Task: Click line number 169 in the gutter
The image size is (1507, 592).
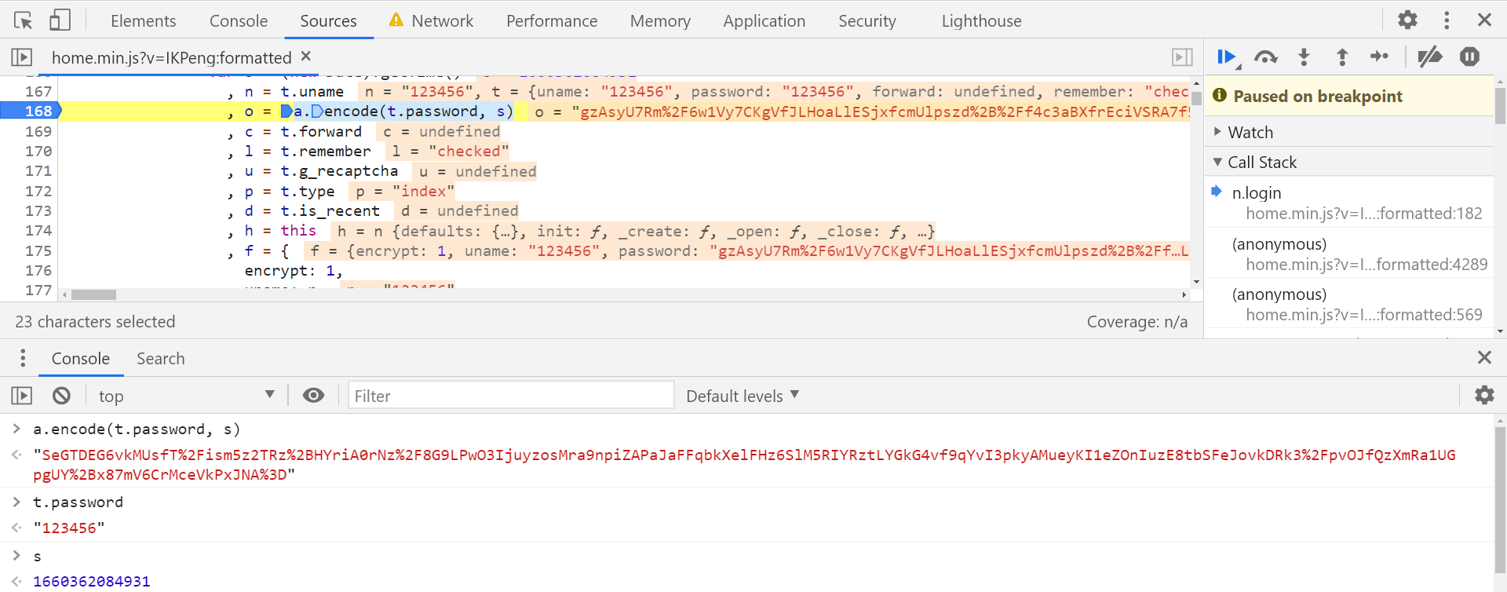Action: [38, 131]
